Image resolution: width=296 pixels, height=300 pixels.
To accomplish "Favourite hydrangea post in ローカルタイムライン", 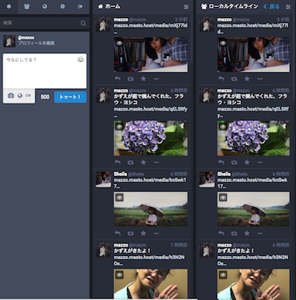I will (x=247, y=163).
